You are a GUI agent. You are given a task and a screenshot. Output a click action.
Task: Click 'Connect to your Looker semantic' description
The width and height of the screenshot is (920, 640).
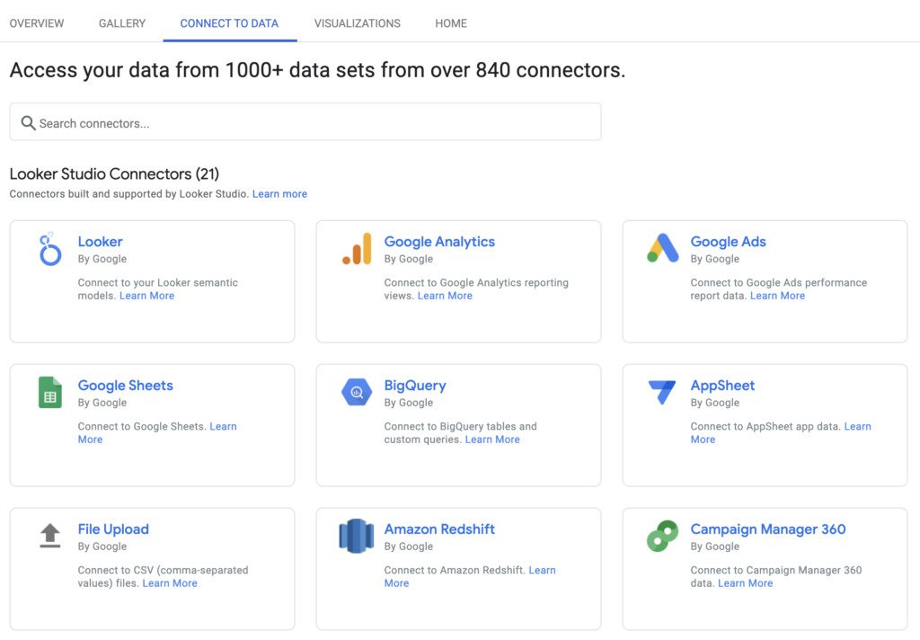158,282
